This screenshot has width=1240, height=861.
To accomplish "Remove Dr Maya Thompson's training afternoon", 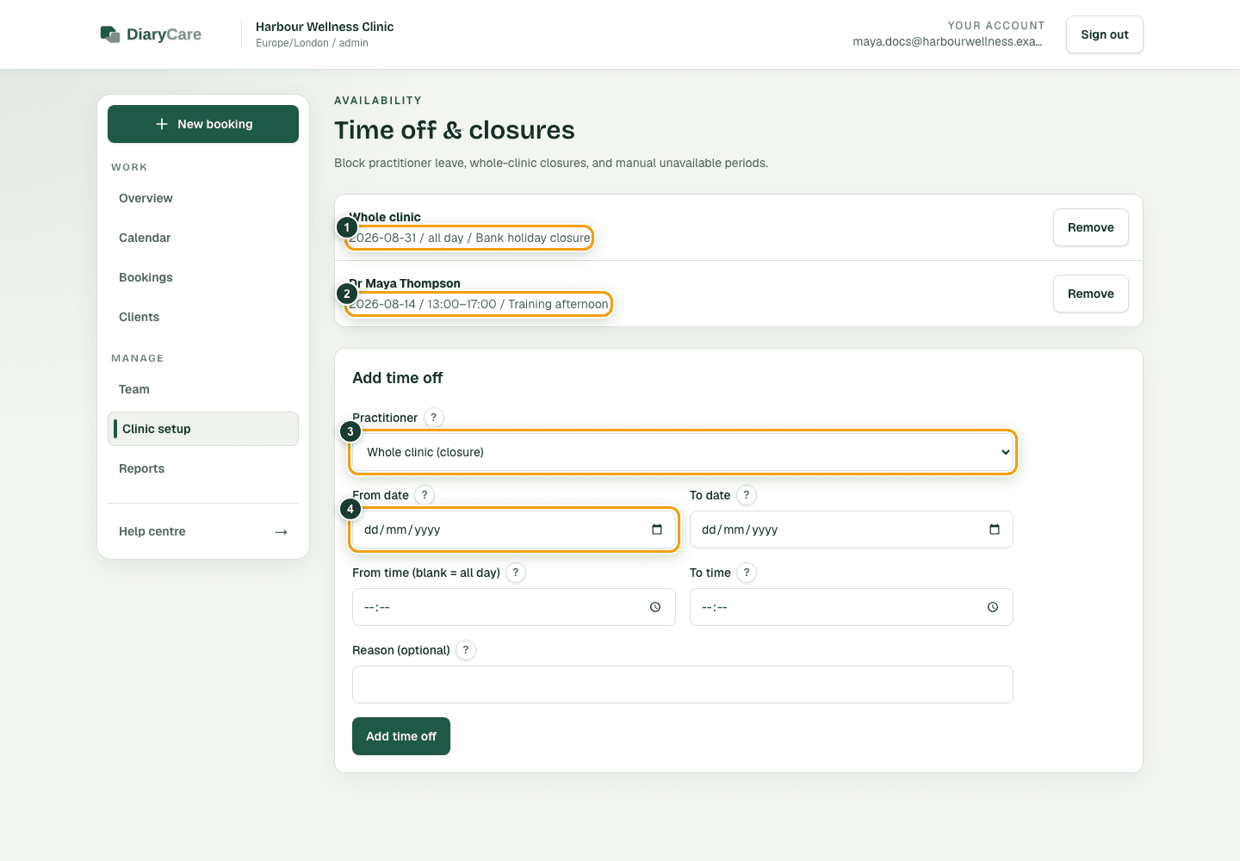I will click(1091, 294).
